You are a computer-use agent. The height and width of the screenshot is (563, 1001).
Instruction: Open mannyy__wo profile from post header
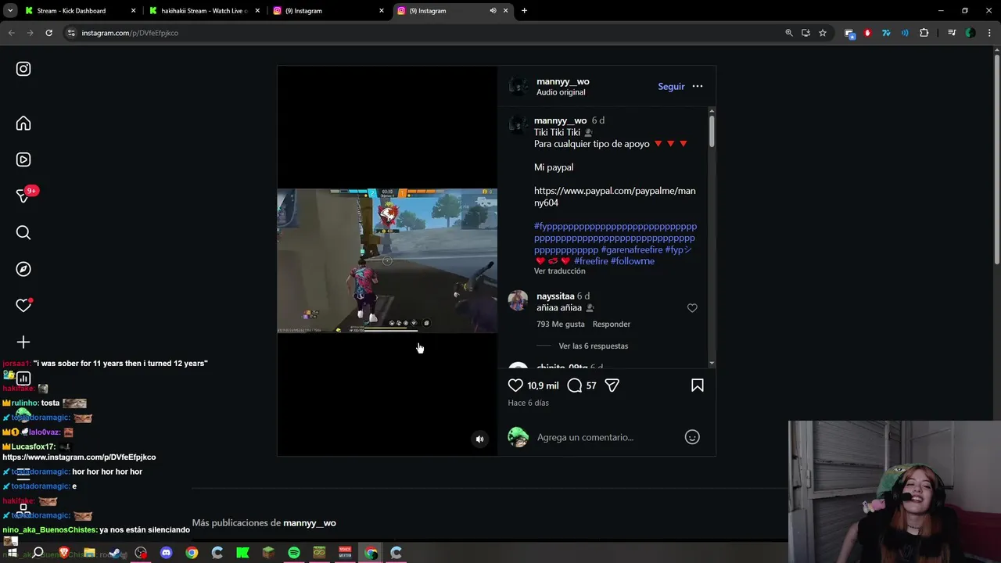click(x=563, y=81)
